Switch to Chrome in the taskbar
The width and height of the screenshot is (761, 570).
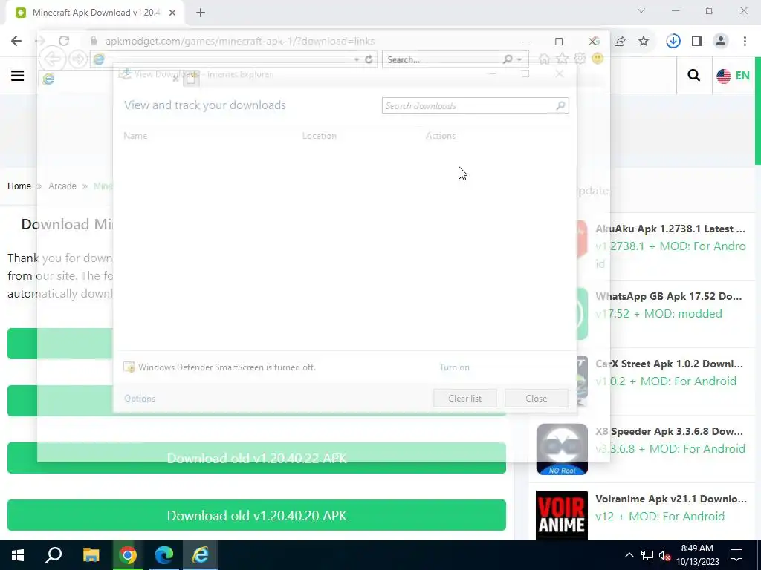(128, 555)
